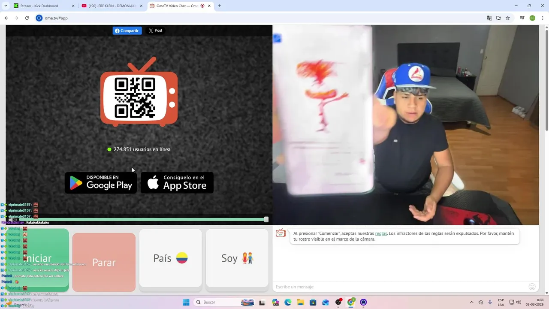Click the X Post share button
This screenshot has height=309, width=549.
(x=155, y=30)
